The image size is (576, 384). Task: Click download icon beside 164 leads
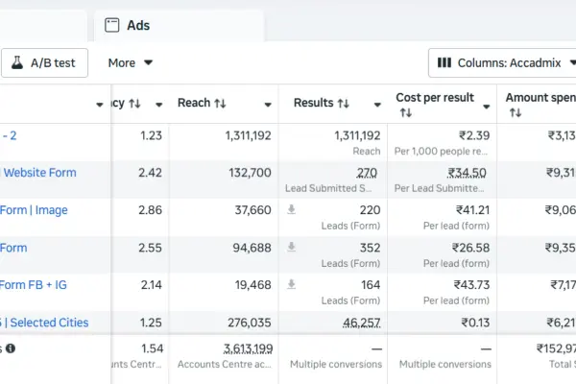292,284
